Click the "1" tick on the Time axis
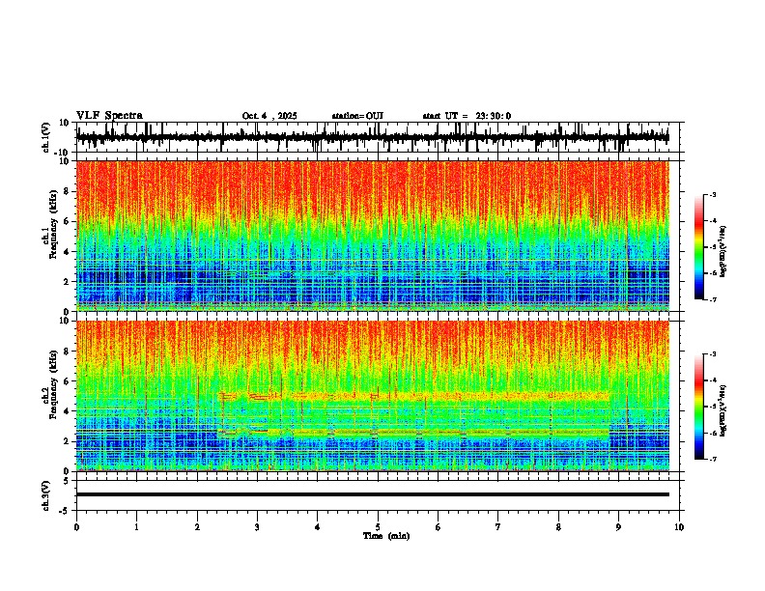 pyautogui.click(x=136, y=527)
